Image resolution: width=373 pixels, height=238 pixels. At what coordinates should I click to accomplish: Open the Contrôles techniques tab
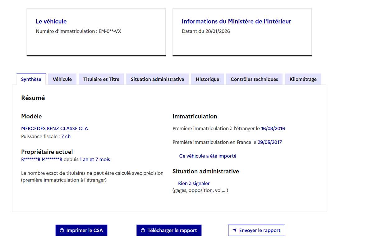coord(254,79)
